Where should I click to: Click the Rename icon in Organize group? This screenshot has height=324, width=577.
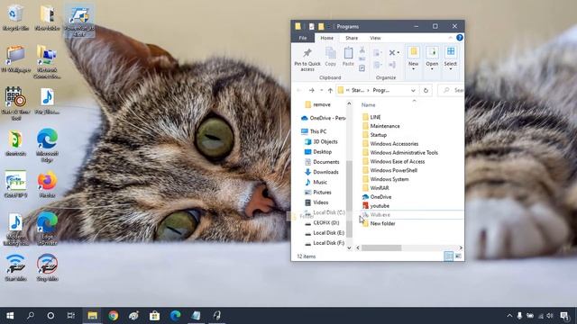coord(392,65)
